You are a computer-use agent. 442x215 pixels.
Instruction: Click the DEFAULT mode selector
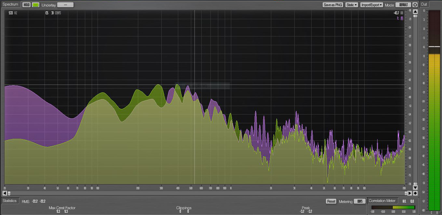pyautogui.click(x=403, y=5)
